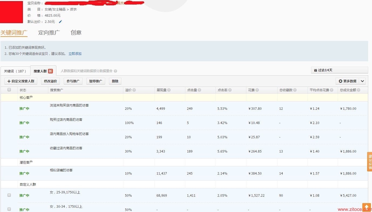
Task: Click the help icon next to 总收藏数 column
Action: click(295, 90)
